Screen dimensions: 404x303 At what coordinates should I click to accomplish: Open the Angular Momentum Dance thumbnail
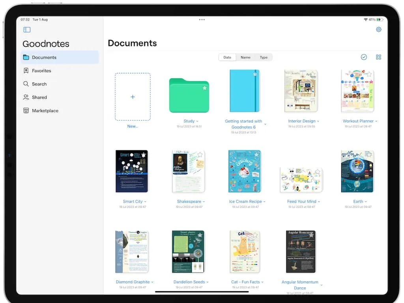coord(301,251)
